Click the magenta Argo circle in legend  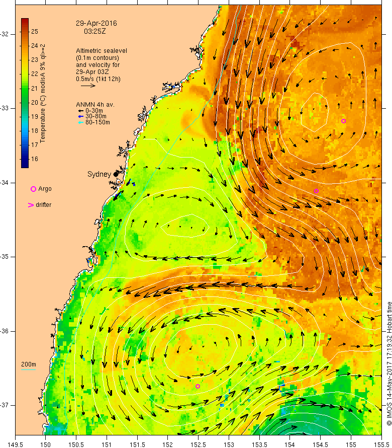tap(33, 189)
